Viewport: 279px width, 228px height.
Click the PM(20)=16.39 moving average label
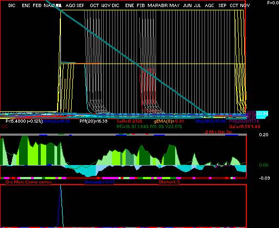coord(93,121)
